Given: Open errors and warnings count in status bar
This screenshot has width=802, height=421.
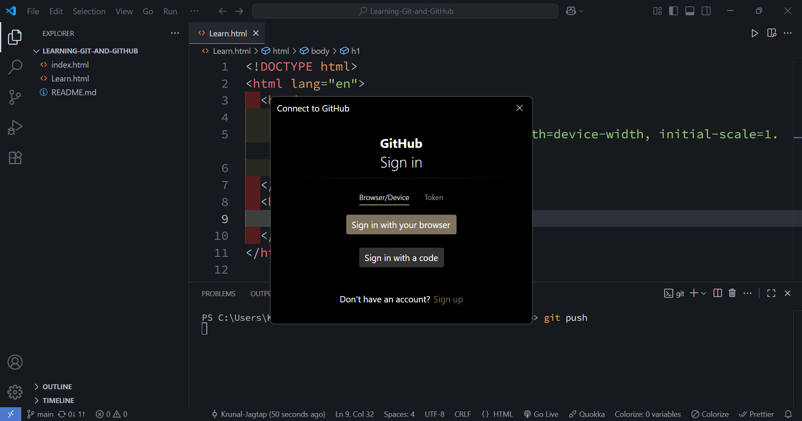Looking at the screenshot, I should [112, 414].
